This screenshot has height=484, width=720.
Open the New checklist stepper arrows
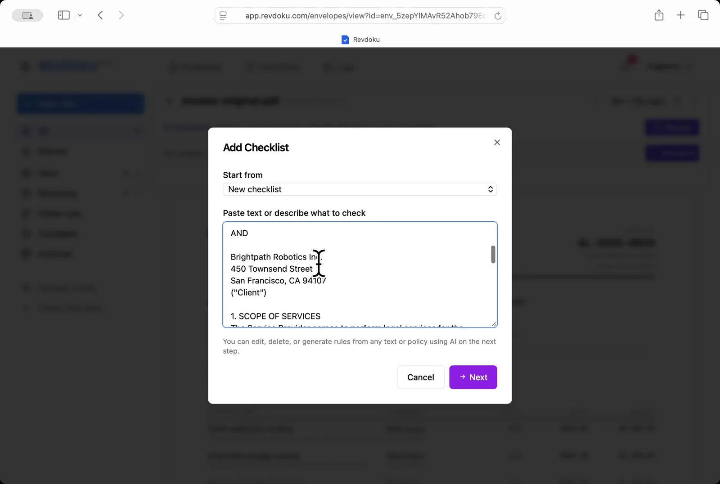click(x=490, y=189)
